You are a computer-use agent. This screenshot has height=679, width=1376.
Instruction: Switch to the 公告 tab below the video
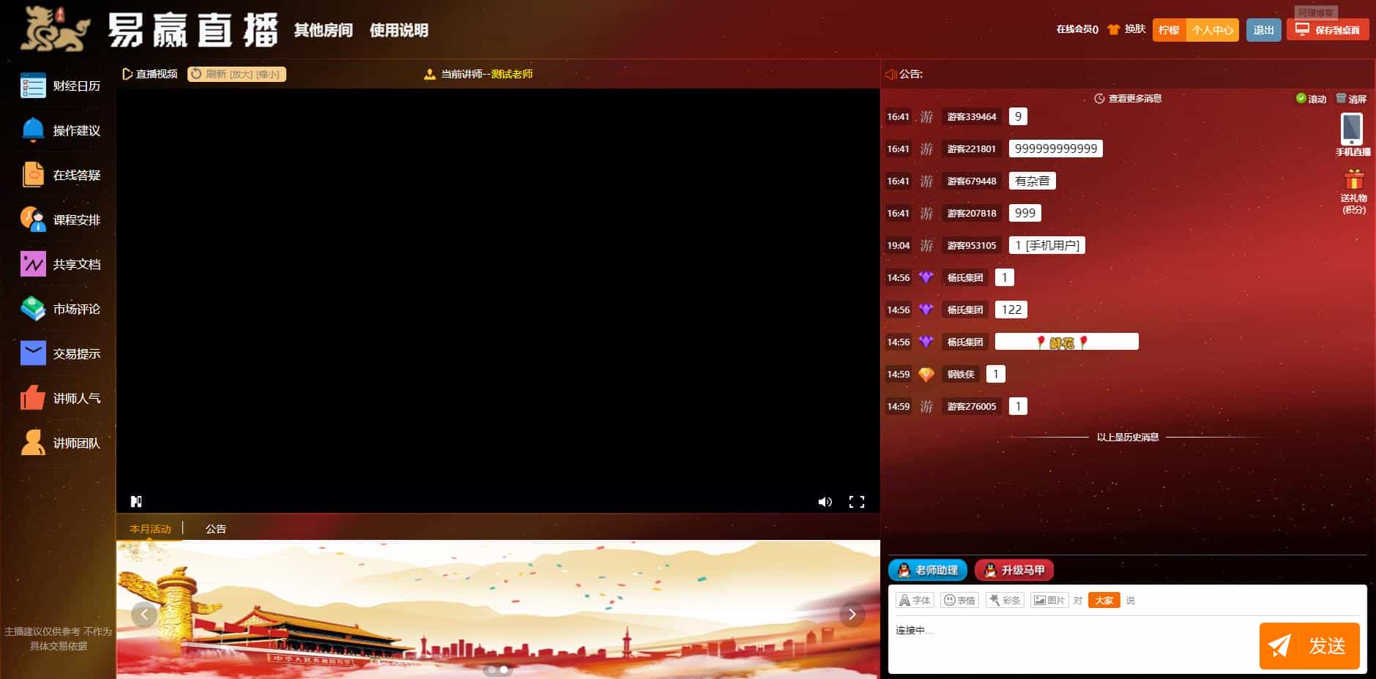pyautogui.click(x=215, y=528)
